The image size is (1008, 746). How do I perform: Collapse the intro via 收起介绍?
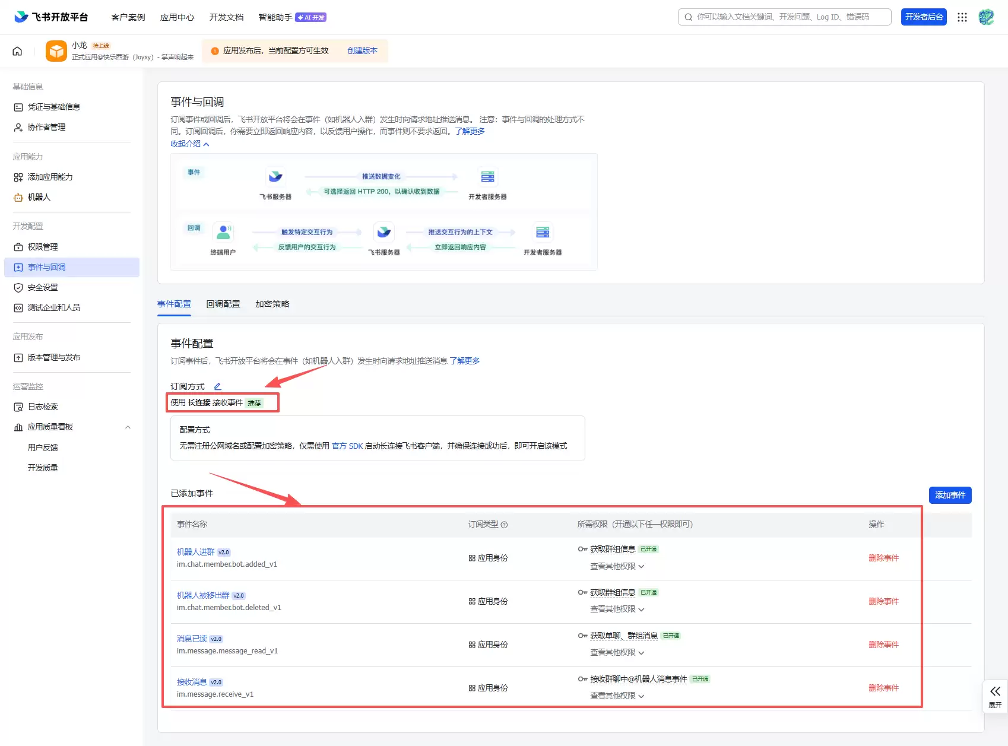[190, 144]
